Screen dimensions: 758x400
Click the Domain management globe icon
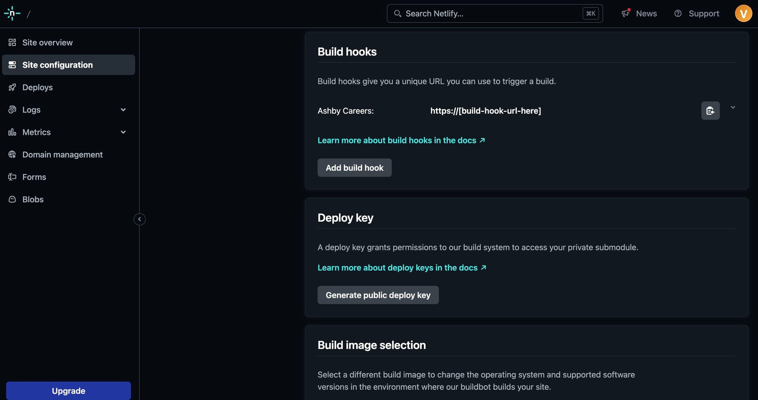click(13, 155)
